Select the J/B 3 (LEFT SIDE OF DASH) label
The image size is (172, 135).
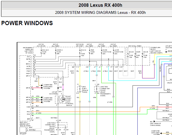click(85, 90)
